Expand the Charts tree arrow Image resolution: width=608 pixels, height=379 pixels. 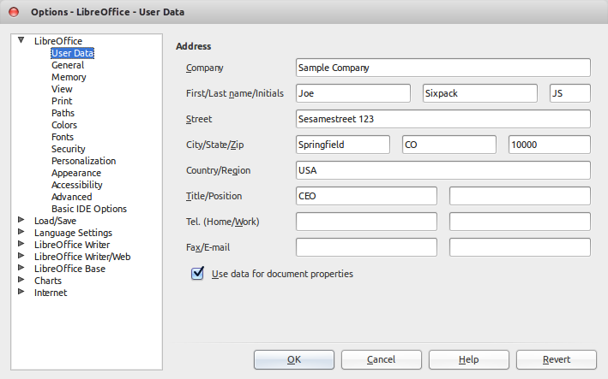point(21,280)
